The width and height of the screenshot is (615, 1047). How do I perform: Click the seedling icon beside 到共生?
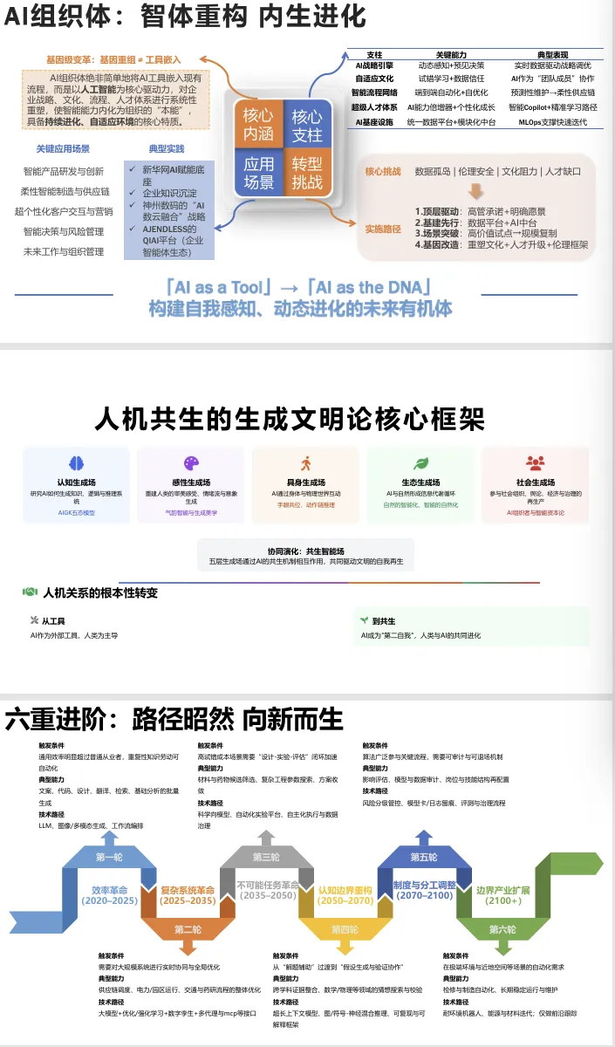tap(364, 620)
